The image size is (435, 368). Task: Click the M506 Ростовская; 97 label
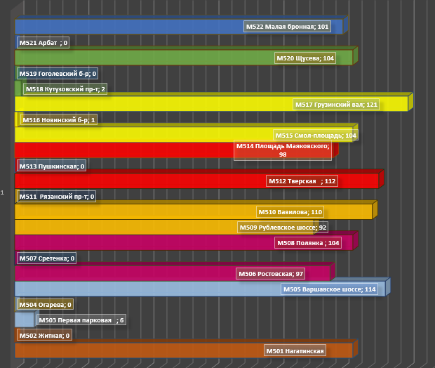coord(271,274)
